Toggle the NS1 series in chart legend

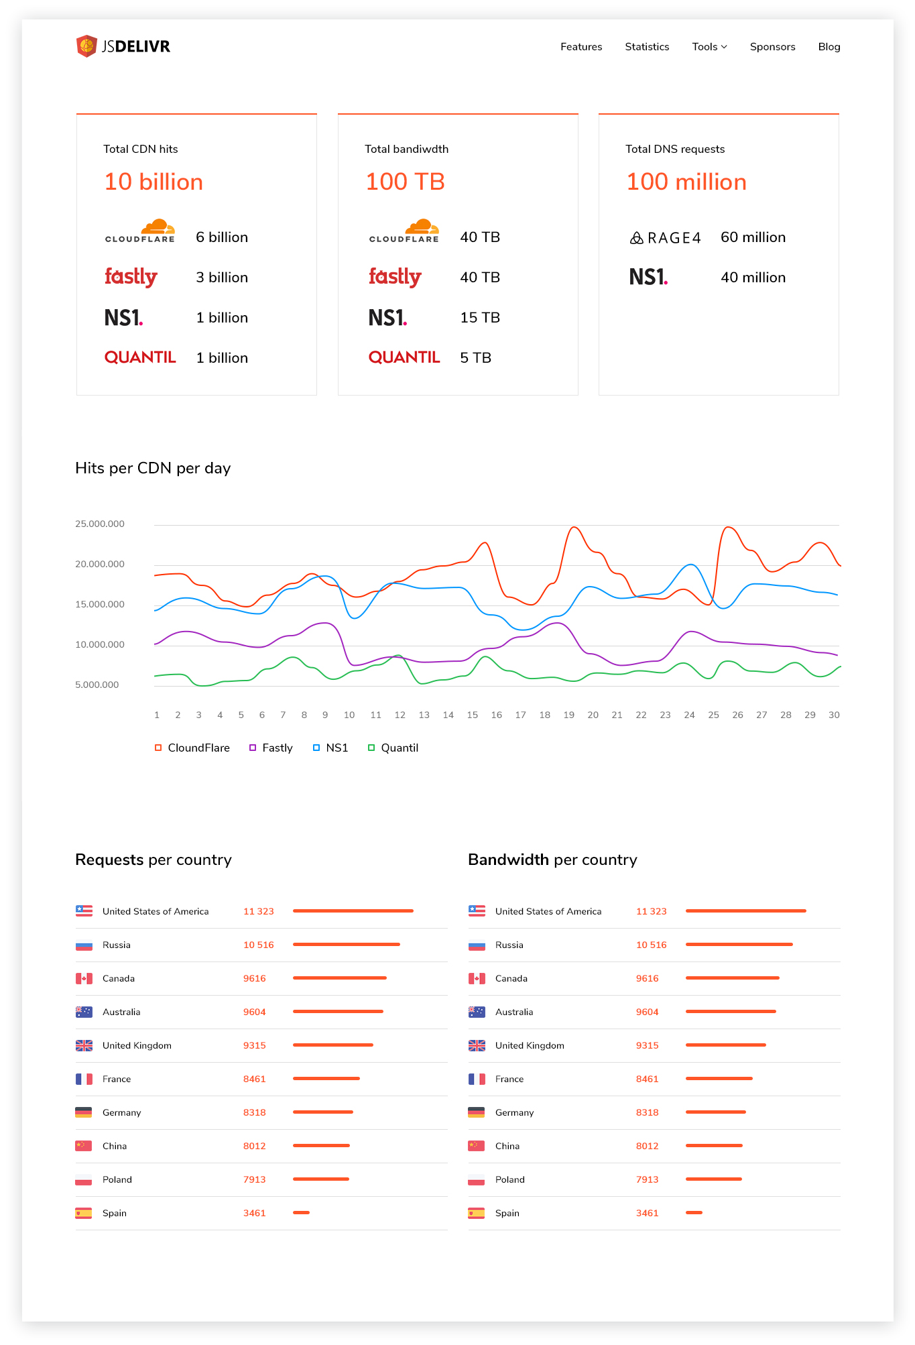point(316,748)
